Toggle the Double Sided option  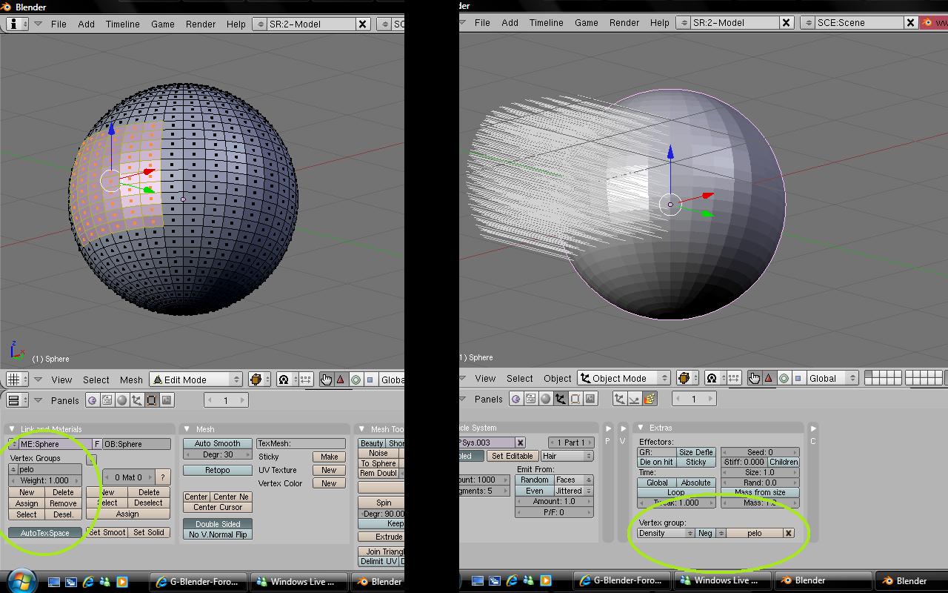click(218, 524)
